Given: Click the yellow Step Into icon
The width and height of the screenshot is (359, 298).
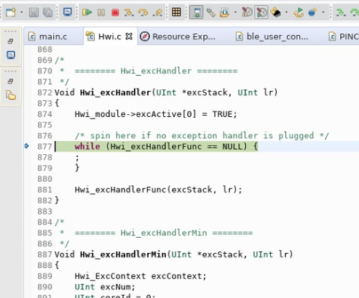Looking at the screenshot, I should click(129, 12).
